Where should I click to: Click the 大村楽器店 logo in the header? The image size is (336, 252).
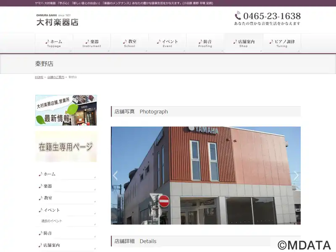pyautogui.click(x=57, y=20)
